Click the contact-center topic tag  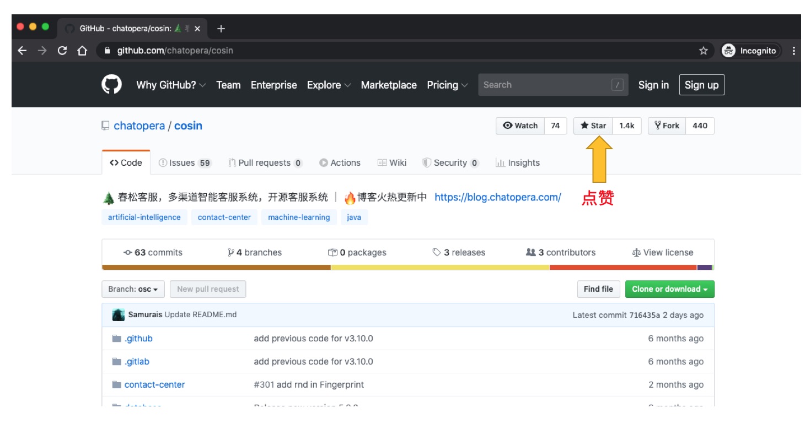(x=224, y=217)
